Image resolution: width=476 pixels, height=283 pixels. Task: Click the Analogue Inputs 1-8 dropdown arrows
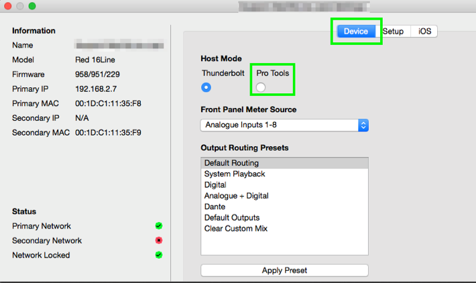click(x=363, y=125)
